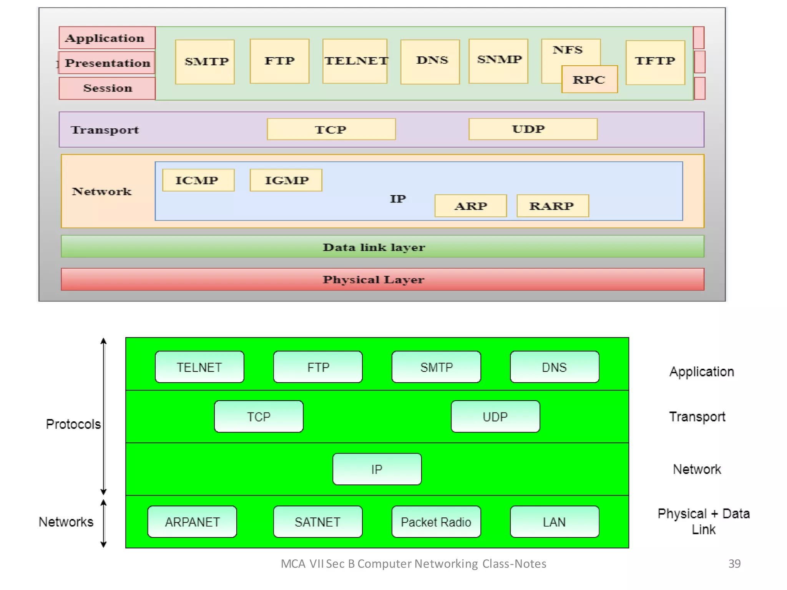Screen dimensions: 787x590
Task: Click the SNMP protocol box
Action: [x=498, y=61]
